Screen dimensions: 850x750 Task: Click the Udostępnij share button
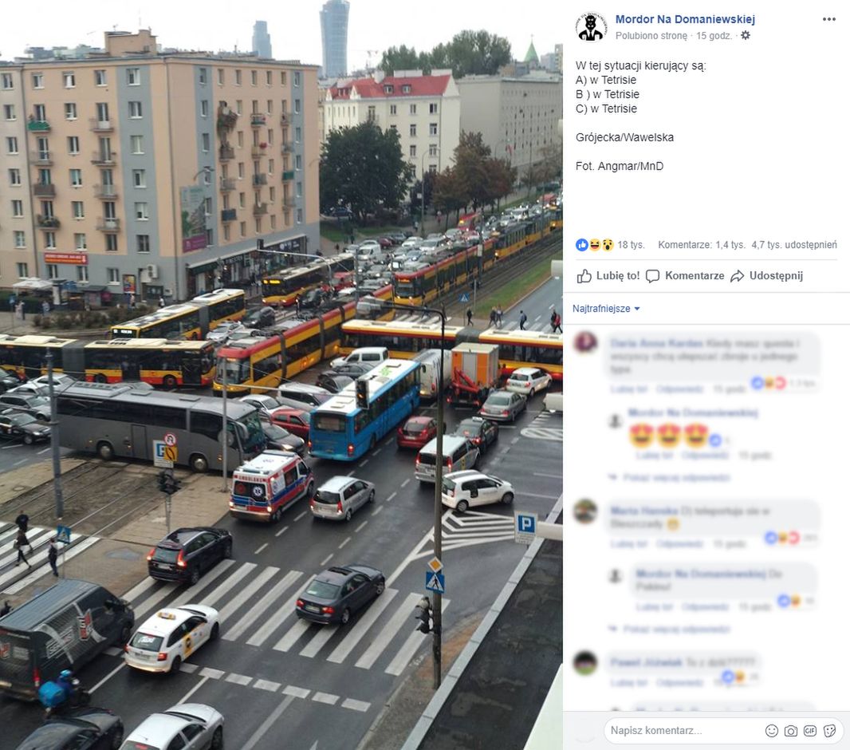tap(766, 276)
